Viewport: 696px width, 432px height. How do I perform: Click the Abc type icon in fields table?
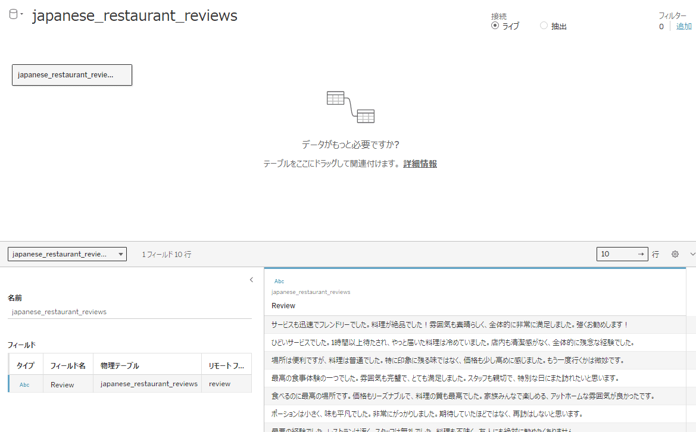click(24, 384)
